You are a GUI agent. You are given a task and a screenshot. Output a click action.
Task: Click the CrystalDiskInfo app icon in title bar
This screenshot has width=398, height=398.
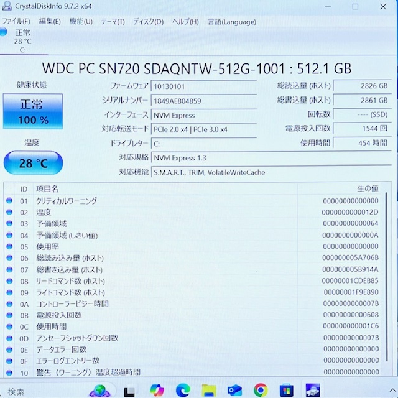pos(7,6)
